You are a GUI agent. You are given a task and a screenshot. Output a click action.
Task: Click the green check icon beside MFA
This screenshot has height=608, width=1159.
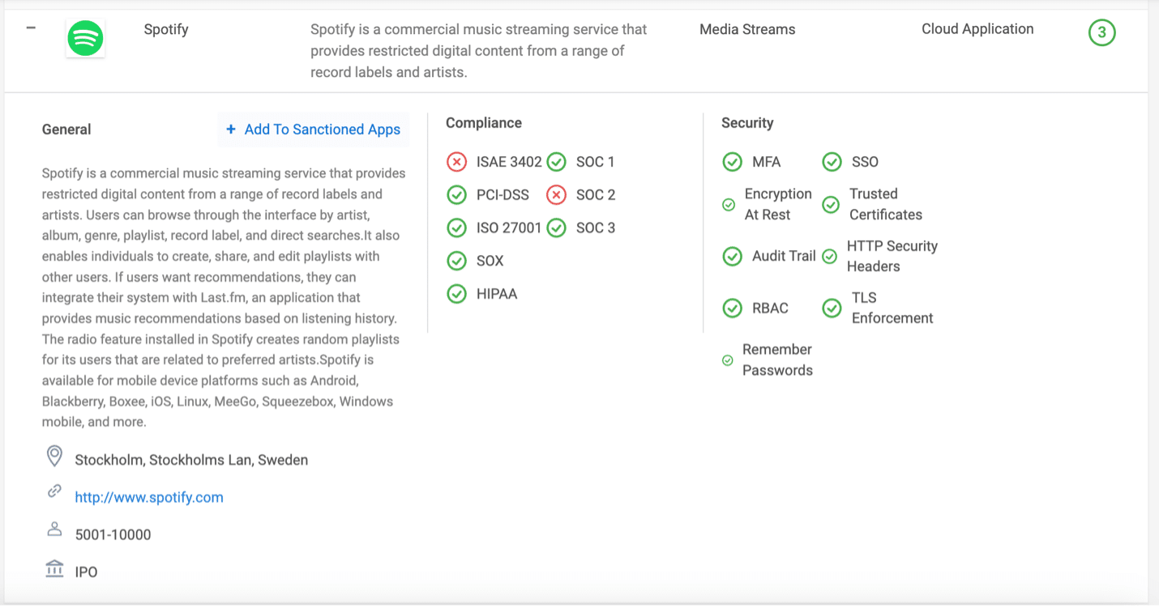click(x=732, y=161)
